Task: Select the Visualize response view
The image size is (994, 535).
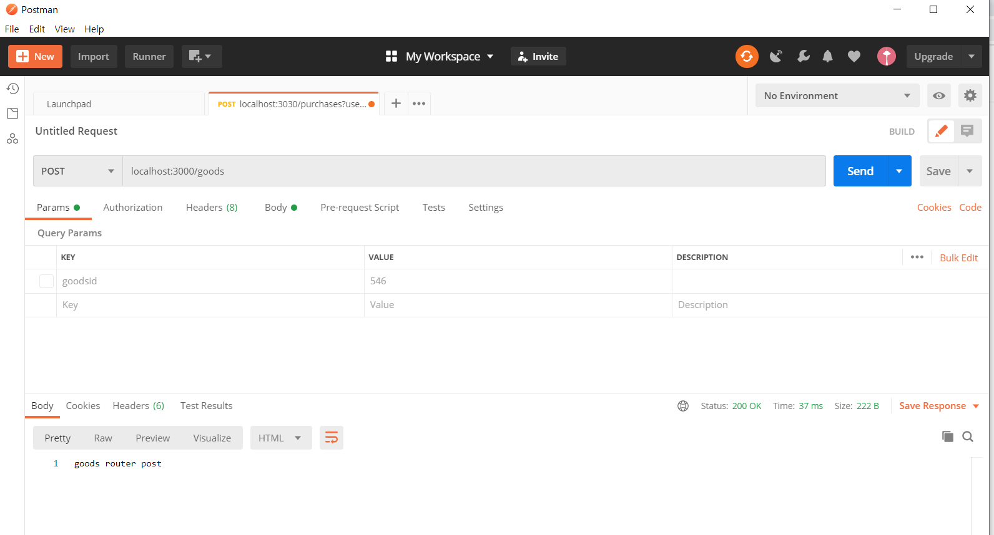Action: (x=212, y=438)
